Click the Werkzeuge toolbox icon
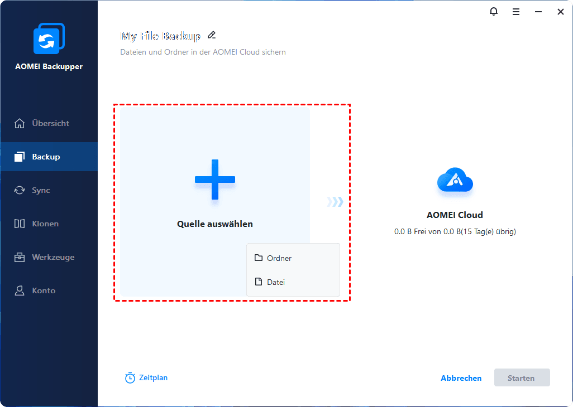Screen dimensions: 573x407 [20, 257]
